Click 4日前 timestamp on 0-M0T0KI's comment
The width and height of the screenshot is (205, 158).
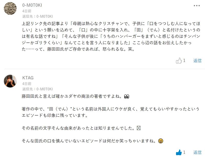click(27, 11)
